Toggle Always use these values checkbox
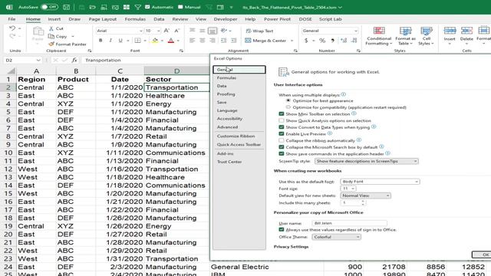 (x=282, y=230)
